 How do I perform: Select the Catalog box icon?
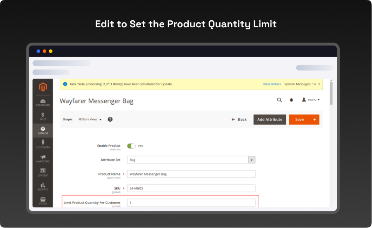point(43,130)
